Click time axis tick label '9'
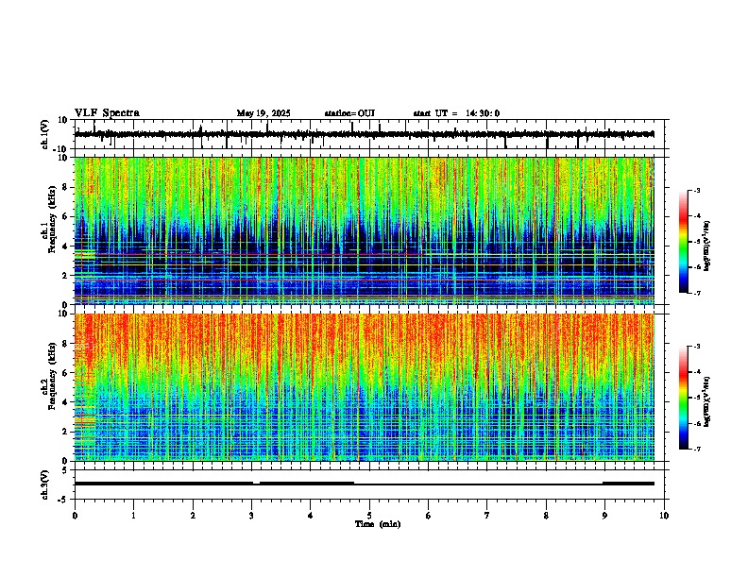The height and width of the screenshot is (578, 748). pos(604,516)
